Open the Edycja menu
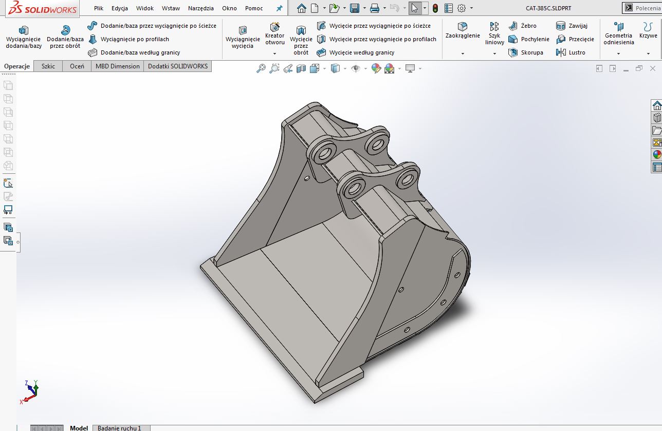The width and height of the screenshot is (662, 431). coord(120,8)
